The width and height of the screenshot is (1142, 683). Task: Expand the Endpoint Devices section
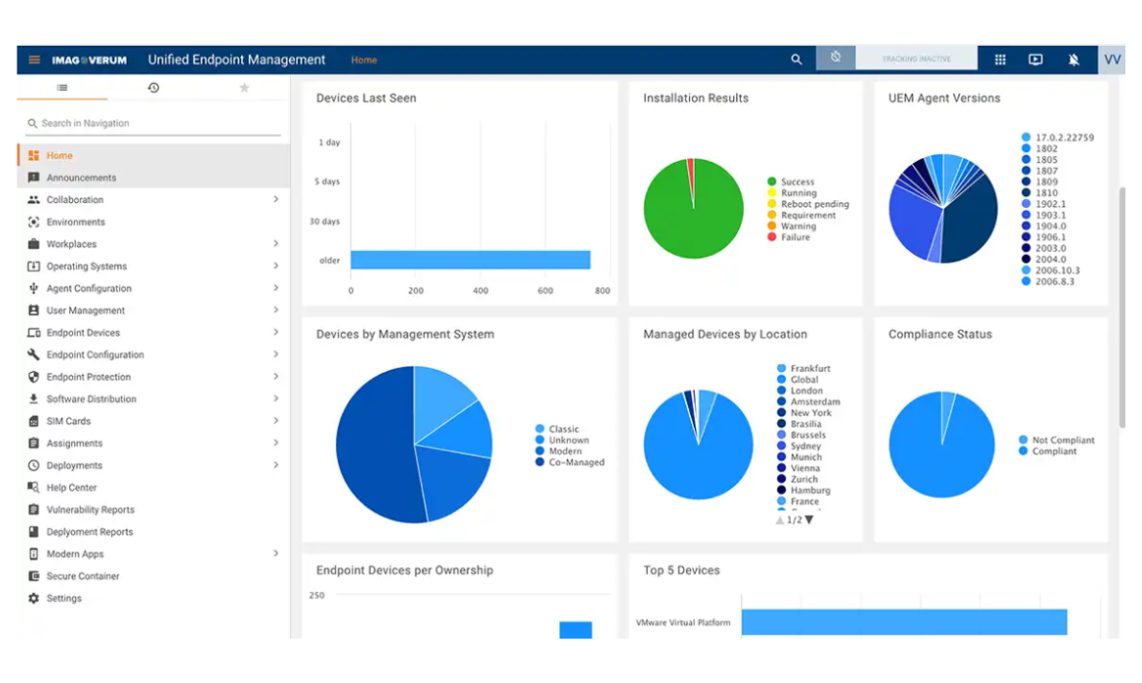point(86,332)
